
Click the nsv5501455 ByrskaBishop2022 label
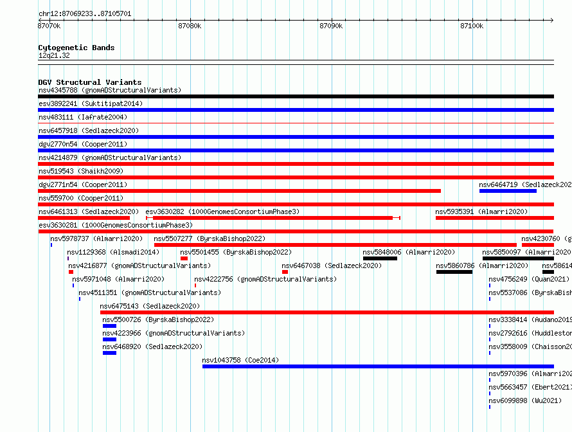236,252
